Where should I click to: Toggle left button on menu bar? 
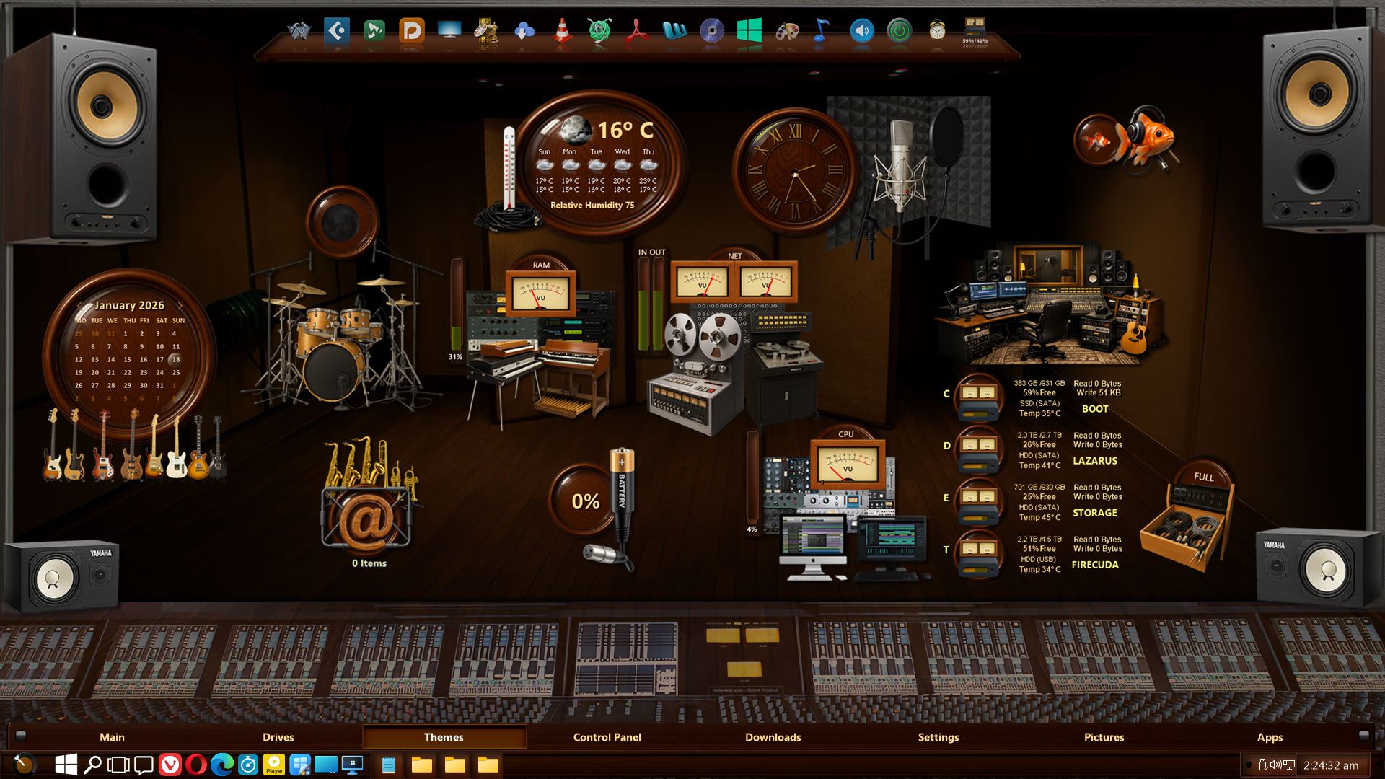click(x=21, y=736)
